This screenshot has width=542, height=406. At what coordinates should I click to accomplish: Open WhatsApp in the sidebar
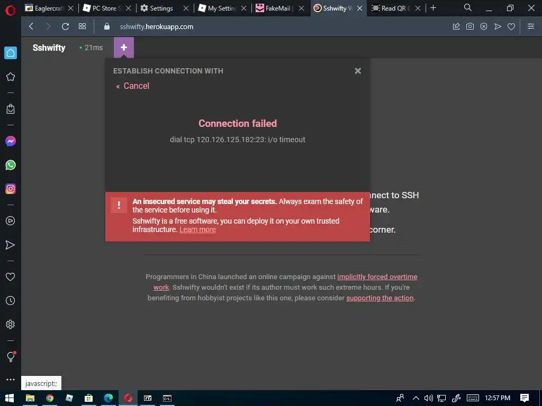point(11,165)
